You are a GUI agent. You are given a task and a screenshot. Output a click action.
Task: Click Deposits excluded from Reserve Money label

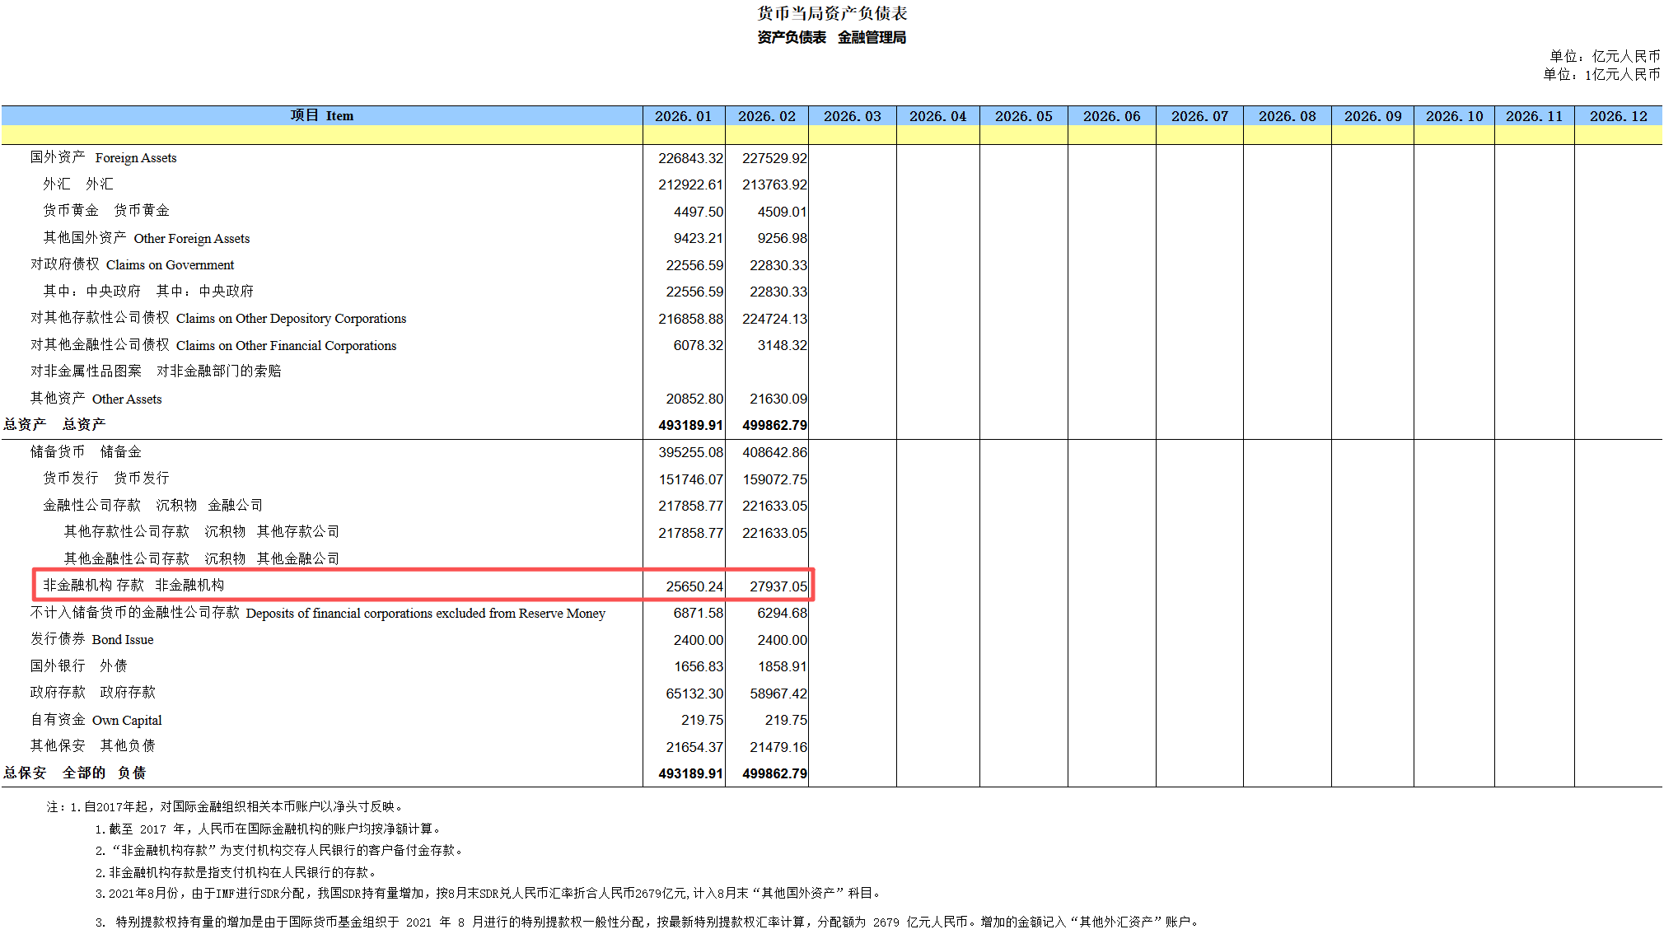point(318,613)
